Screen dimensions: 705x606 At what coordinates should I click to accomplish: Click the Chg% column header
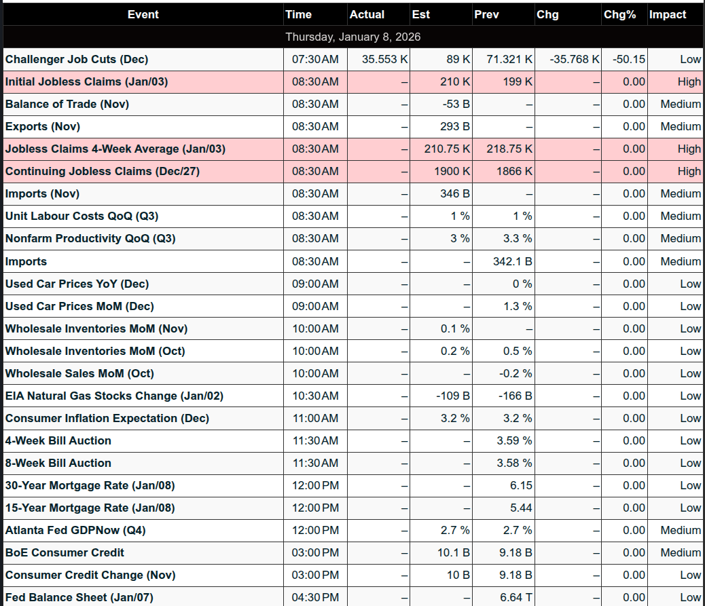tap(619, 14)
